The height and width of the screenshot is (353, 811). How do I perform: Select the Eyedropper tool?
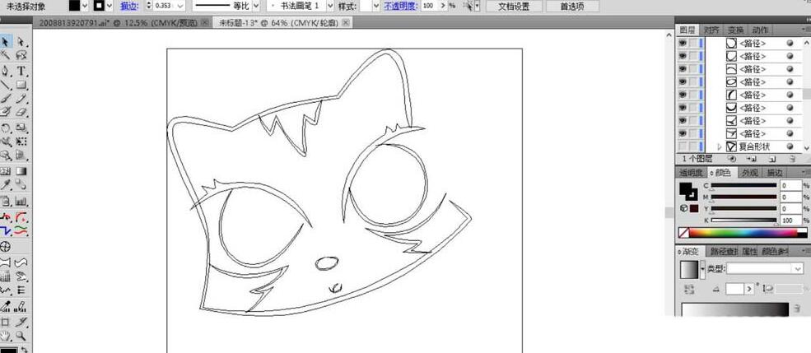pyautogui.click(x=6, y=184)
